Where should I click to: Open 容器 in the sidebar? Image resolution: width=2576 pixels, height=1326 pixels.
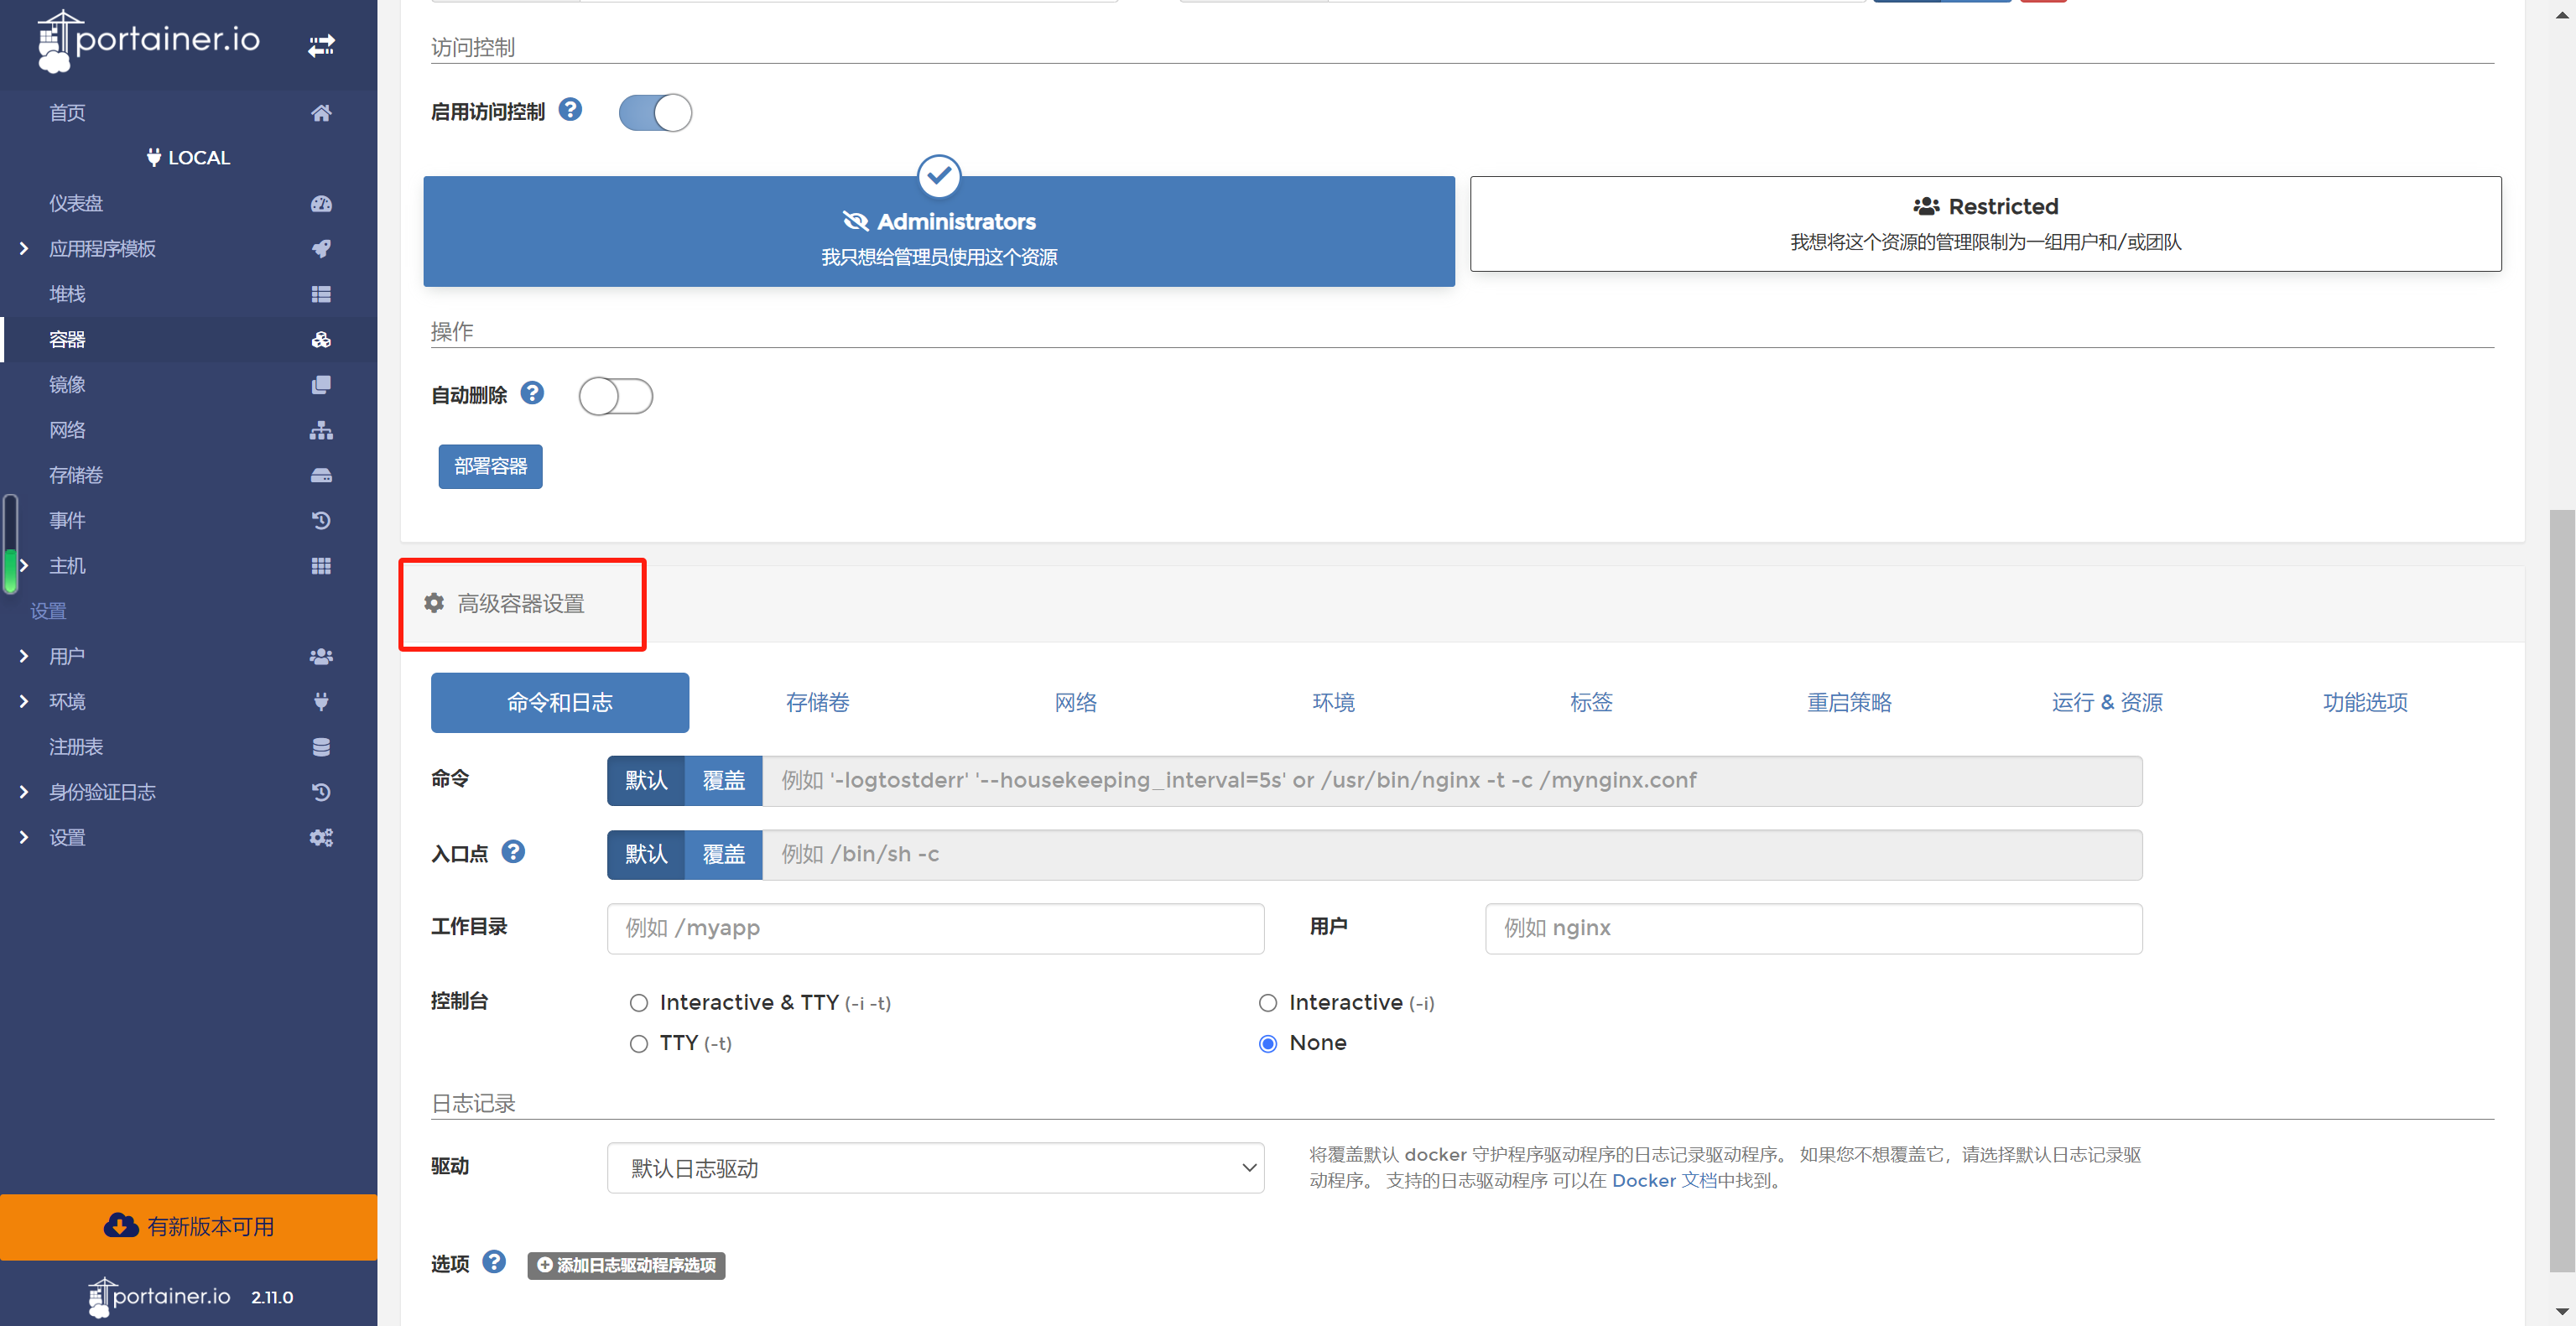coord(189,340)
